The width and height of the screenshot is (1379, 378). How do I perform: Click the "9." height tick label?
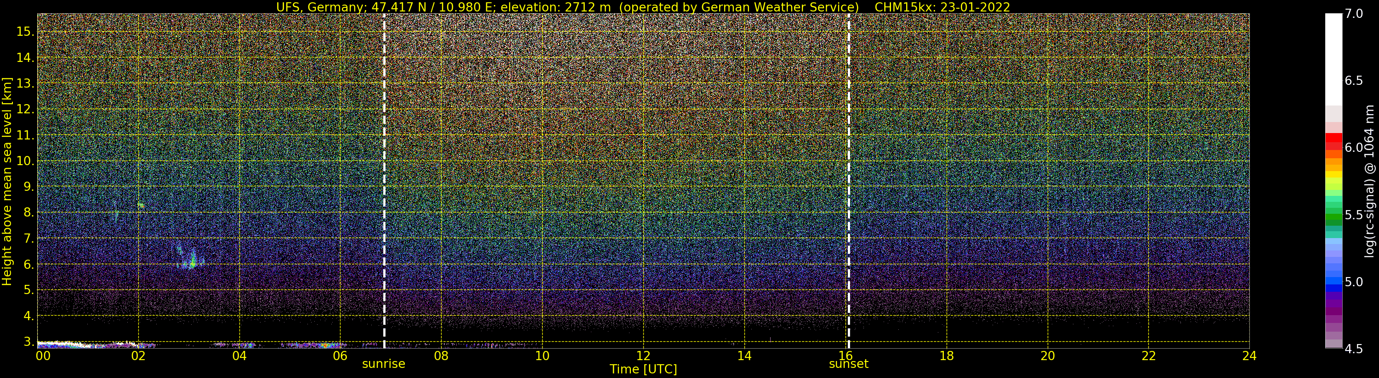pyautogui.click(x=28, y=187)
